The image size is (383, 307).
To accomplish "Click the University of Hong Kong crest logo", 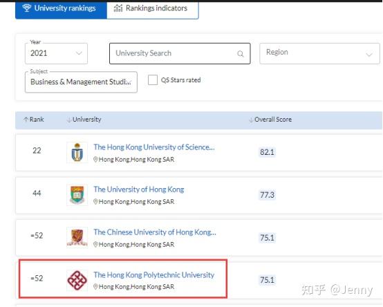I will click(x=77, y=195).
